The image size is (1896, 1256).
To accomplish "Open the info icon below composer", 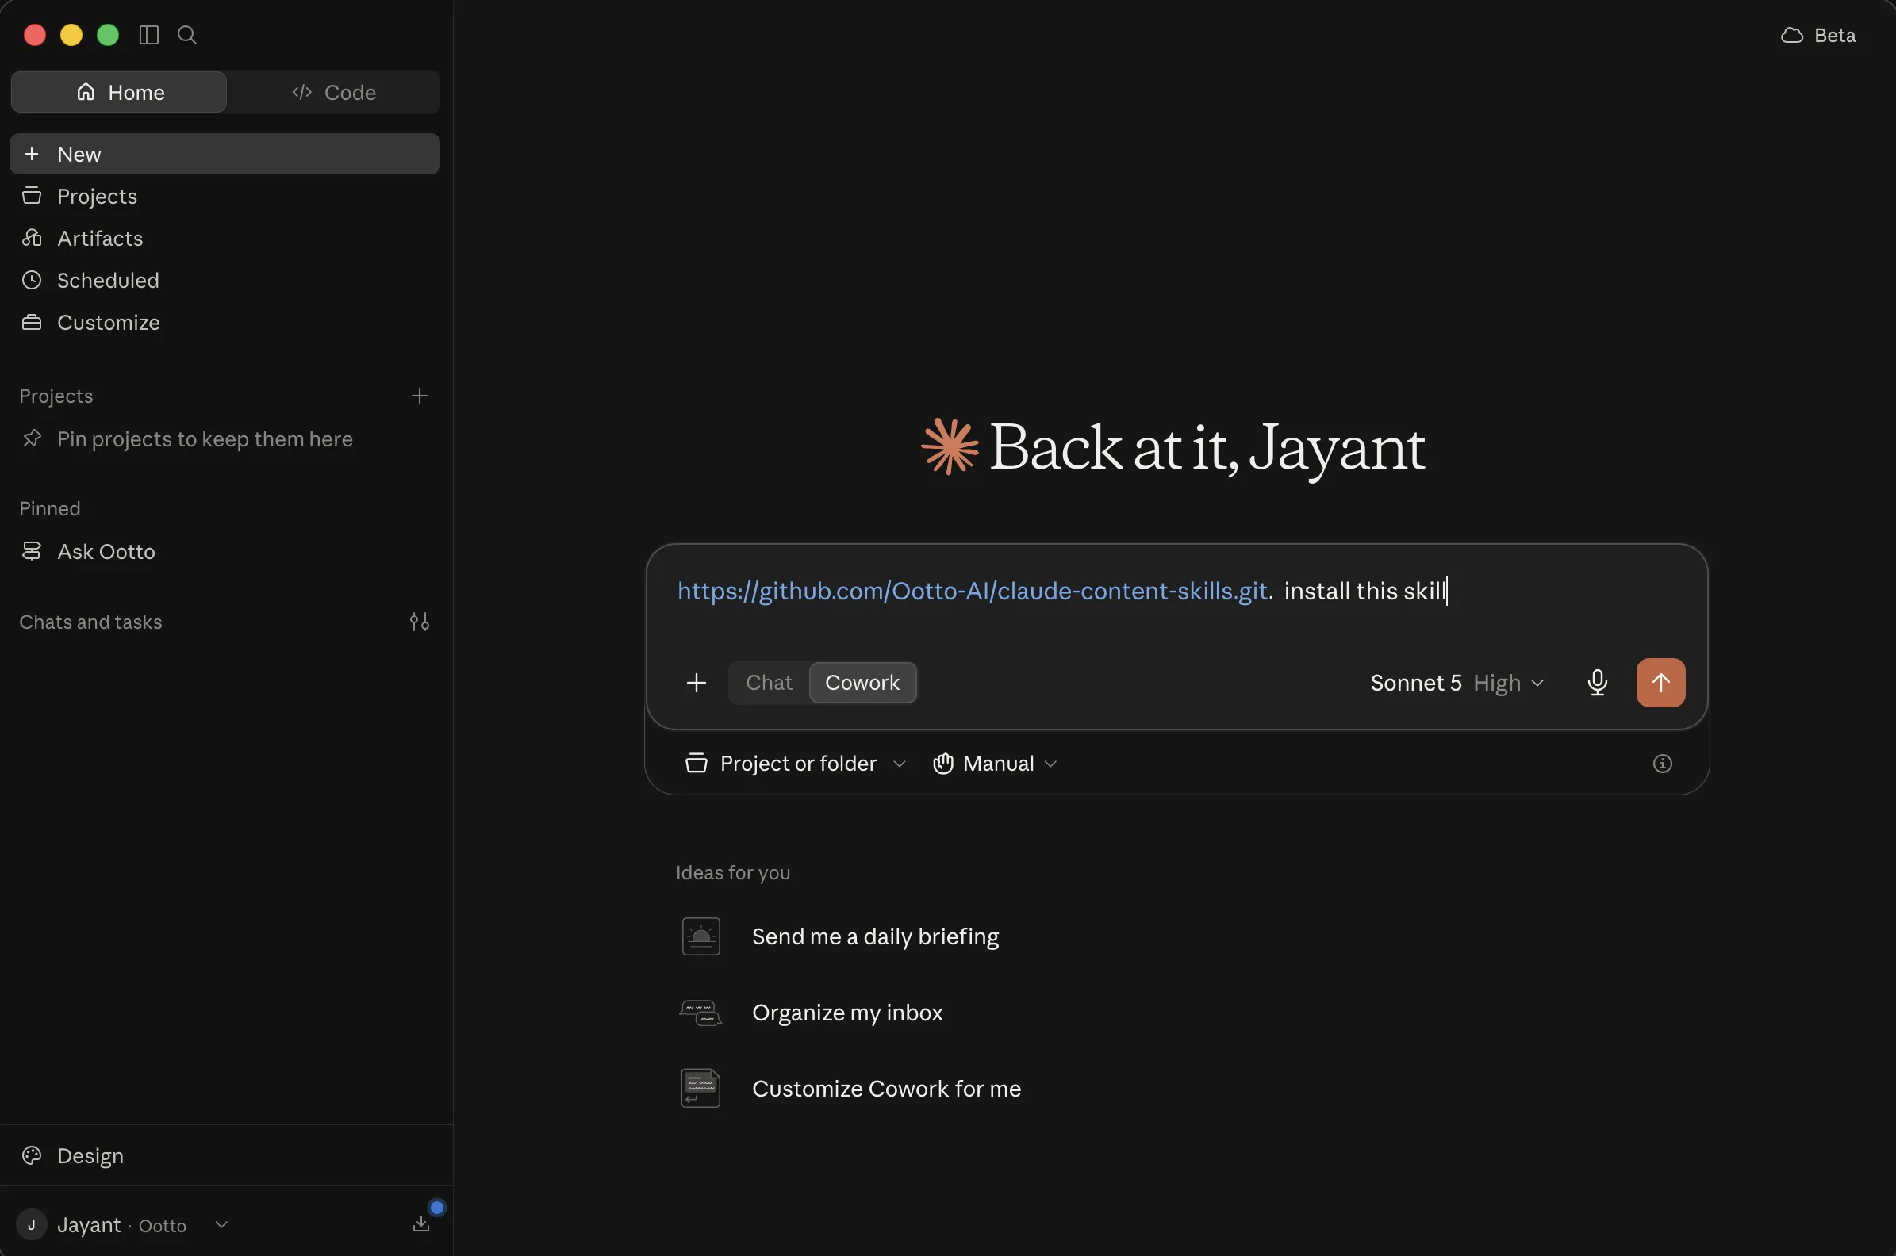I will [1662, 764].
